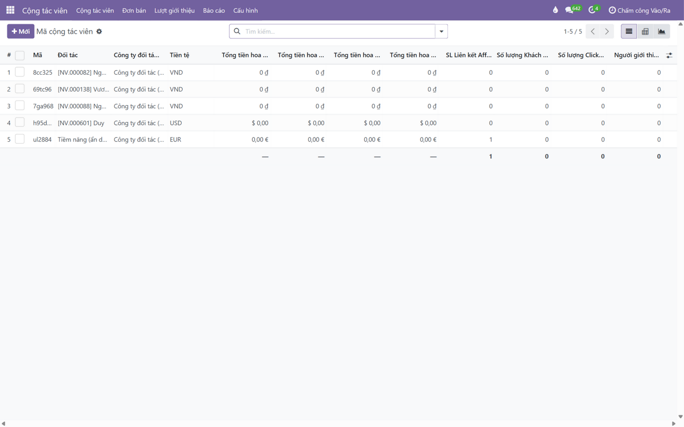Open the activities clock icon showing 4

pyautogui.click(x=594, y=9)
